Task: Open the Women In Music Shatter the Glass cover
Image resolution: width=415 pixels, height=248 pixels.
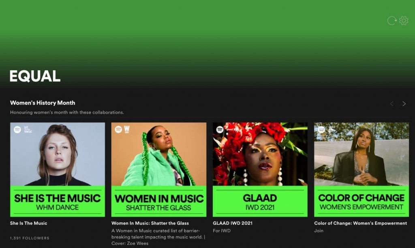Action: click(x=158, y=170)
